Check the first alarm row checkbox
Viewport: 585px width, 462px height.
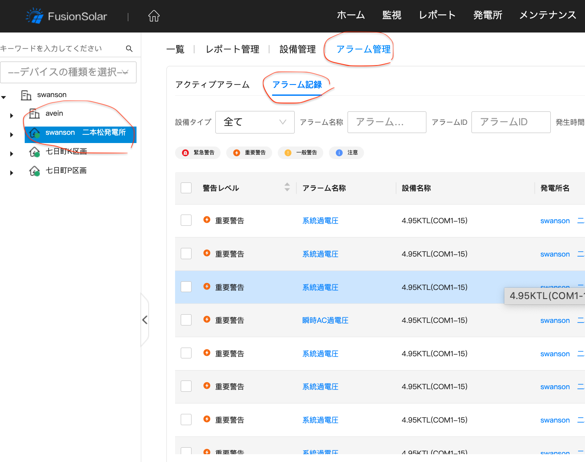(x=186, y=220)
